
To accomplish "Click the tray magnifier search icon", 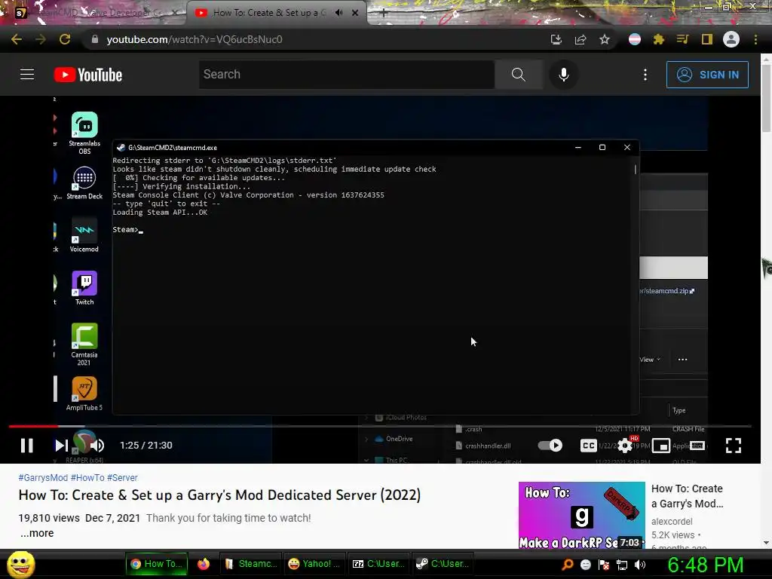I will [x=568, y=565].
